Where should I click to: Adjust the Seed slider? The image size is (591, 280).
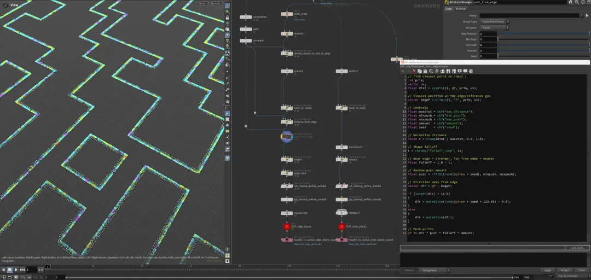(543, 56)
